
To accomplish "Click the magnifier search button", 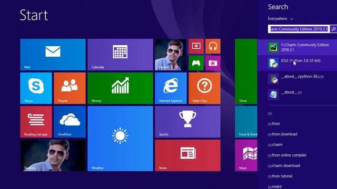I will pyautogui.click(x=333, y=29).
